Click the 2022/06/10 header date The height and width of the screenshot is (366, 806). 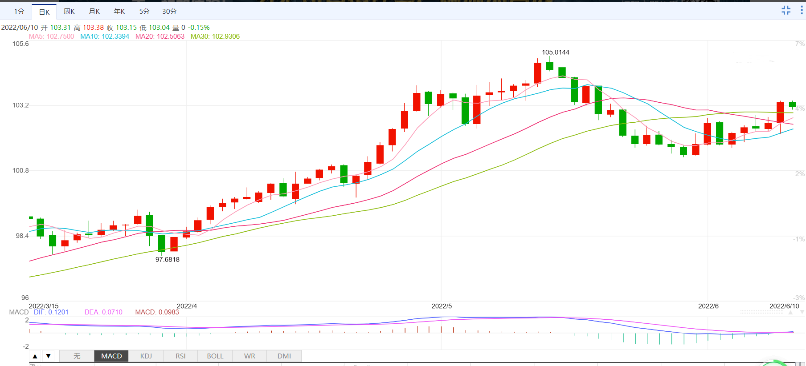click(x=20, y=28)
